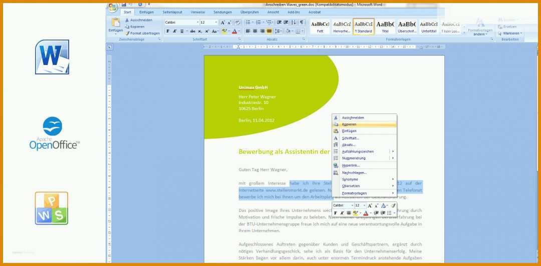Click bold F in the floating mini toolbar
The width and height of the screenshot is (541, 266).
335,213
